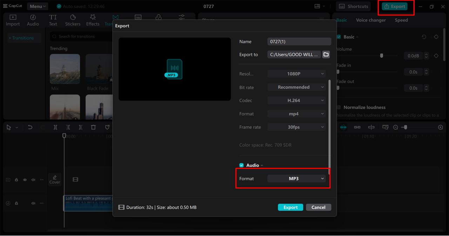Click the delete-right trim tool

(81, 127)
